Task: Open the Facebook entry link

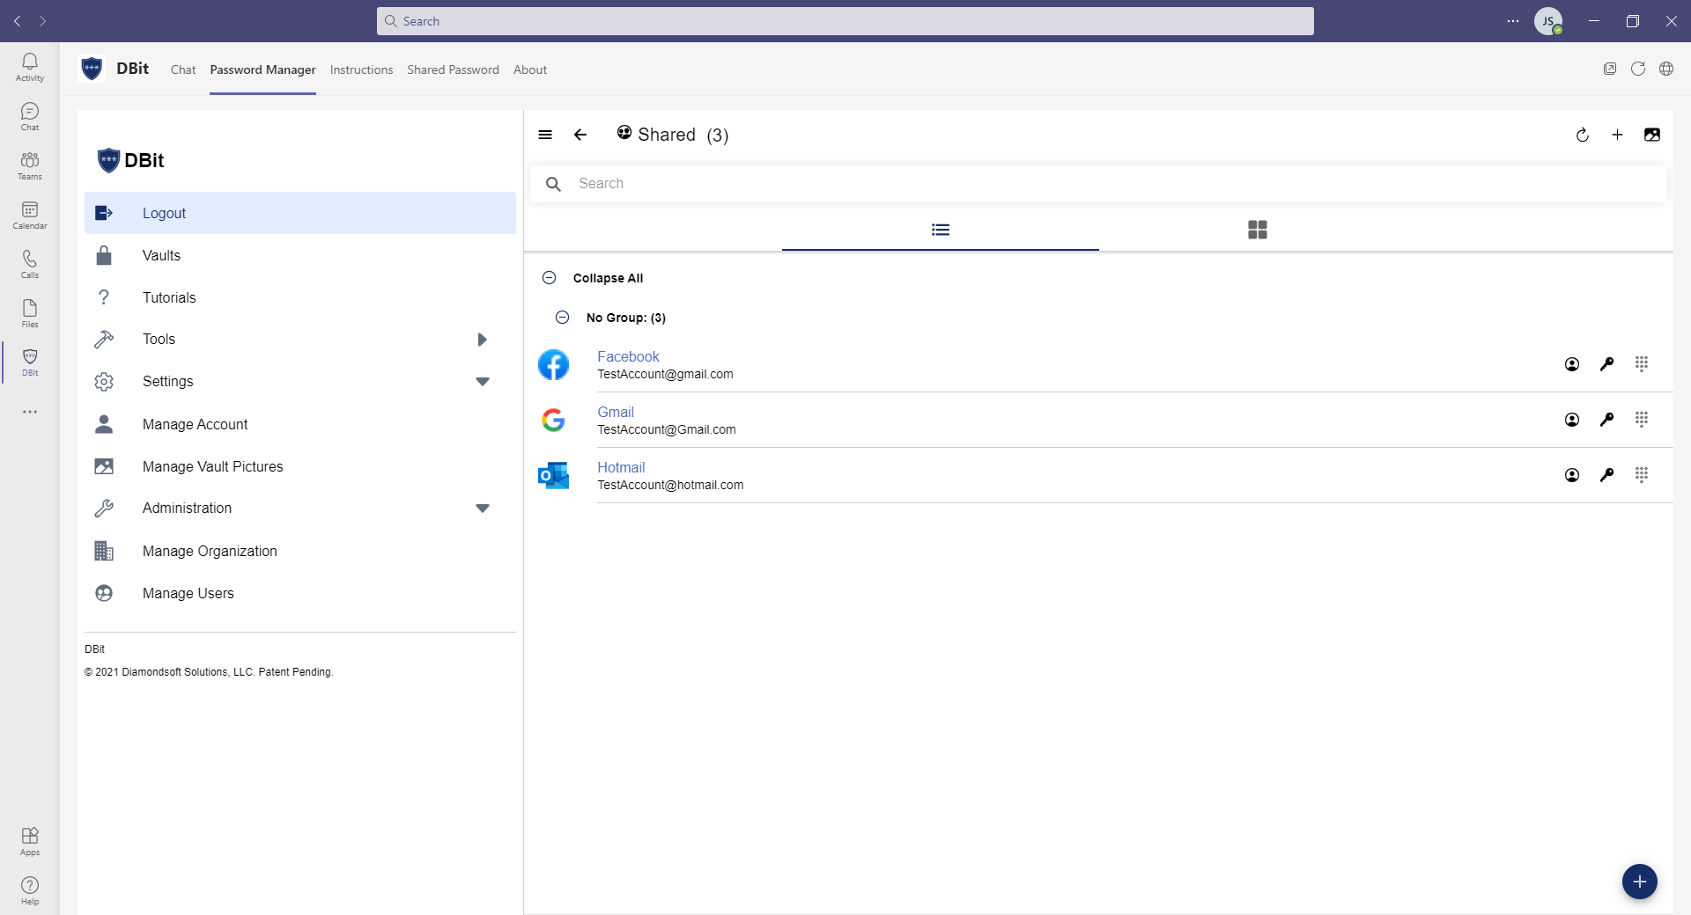Action: point(628,356)
